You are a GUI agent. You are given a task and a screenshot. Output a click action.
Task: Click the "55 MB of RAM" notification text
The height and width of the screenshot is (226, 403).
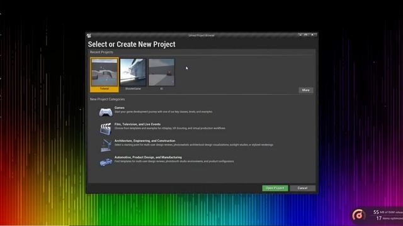388,212
